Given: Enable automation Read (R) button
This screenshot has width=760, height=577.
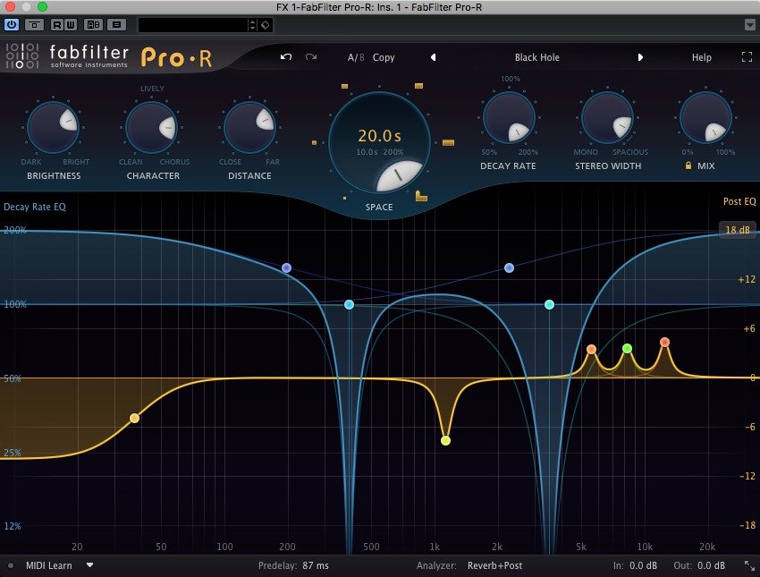Looking at the screenshot, I should click(56, 25).
